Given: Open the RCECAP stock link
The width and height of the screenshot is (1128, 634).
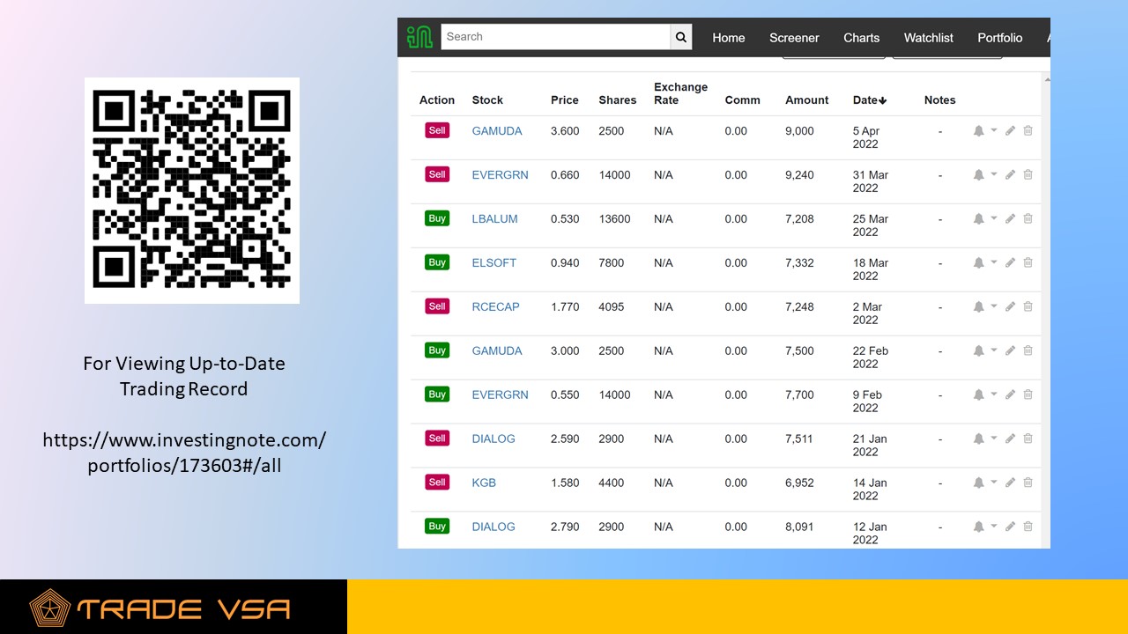Looking at the screenshot, I should (495, 306).
